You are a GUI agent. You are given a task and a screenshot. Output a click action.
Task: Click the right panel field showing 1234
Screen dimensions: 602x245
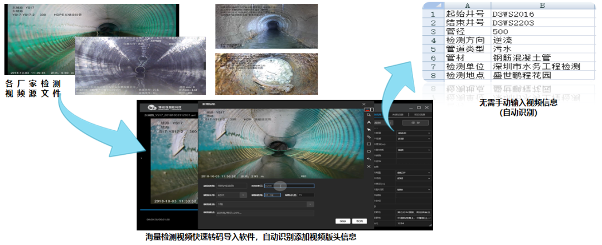(x=414, y=223)
